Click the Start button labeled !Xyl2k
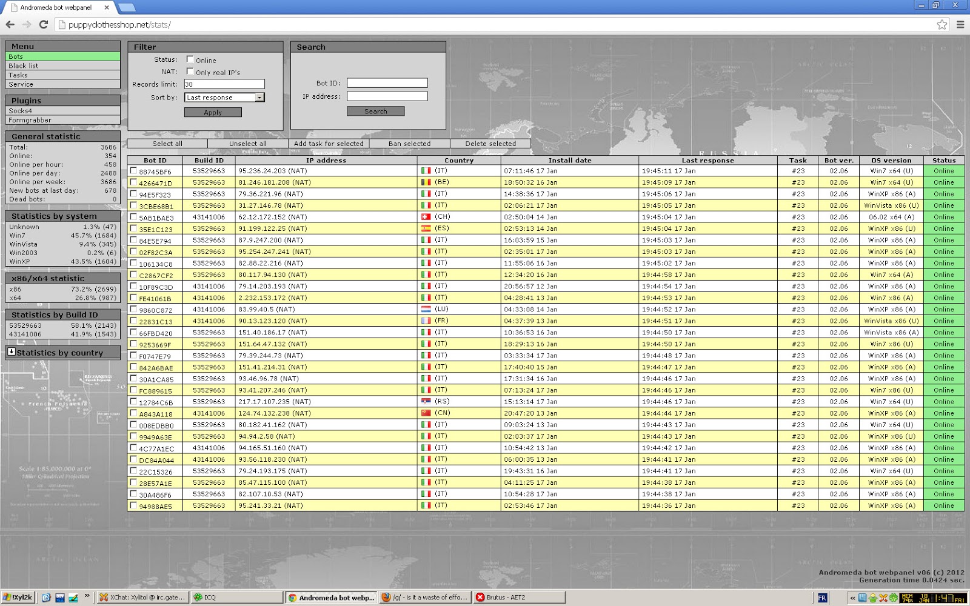The height and width of the screenshot is (606, 970). (x=18, y=598)
